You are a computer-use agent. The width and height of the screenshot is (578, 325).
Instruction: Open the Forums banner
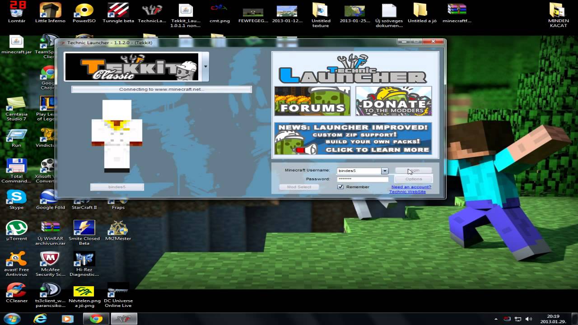click(x=312, y=101)
